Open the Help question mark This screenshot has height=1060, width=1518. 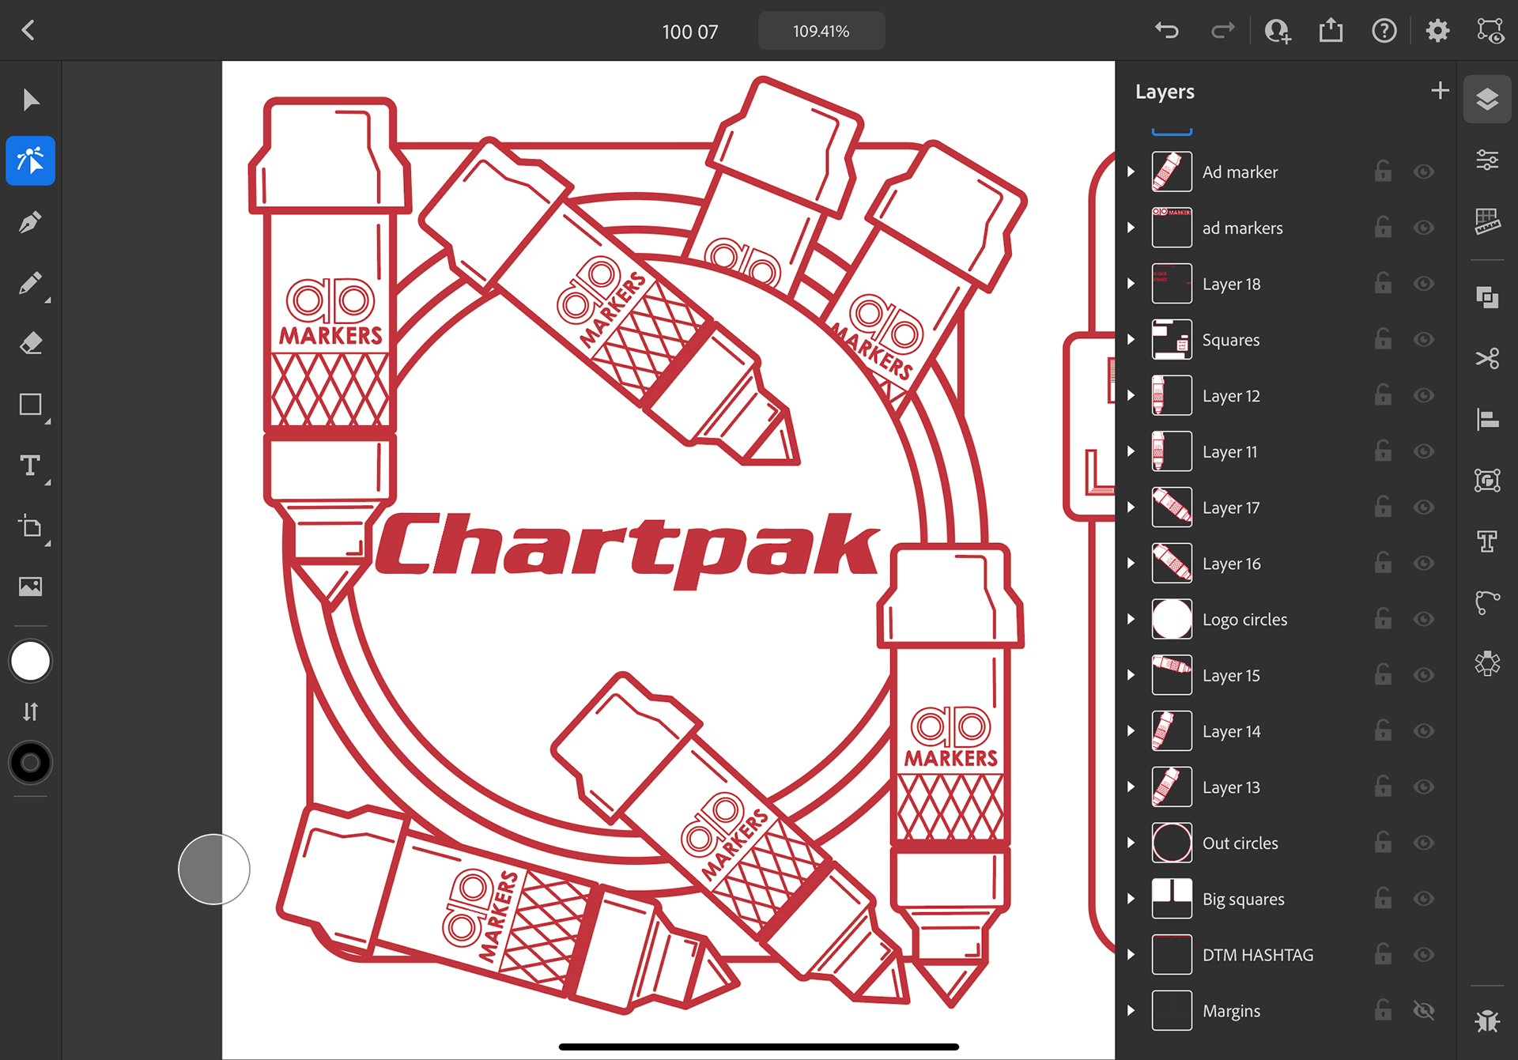(x=1384, y=31)
